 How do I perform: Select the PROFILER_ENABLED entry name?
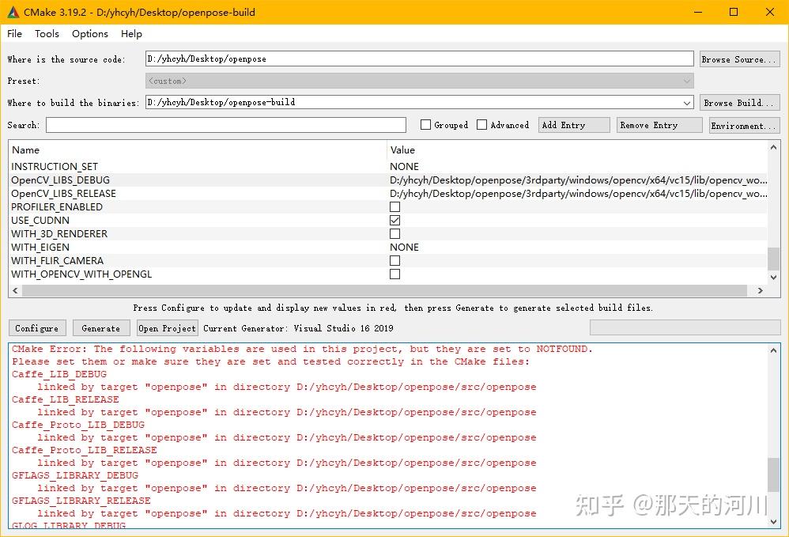(x=57, y=207)
